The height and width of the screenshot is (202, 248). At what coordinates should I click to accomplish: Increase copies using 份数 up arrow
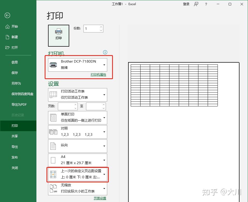101,27
